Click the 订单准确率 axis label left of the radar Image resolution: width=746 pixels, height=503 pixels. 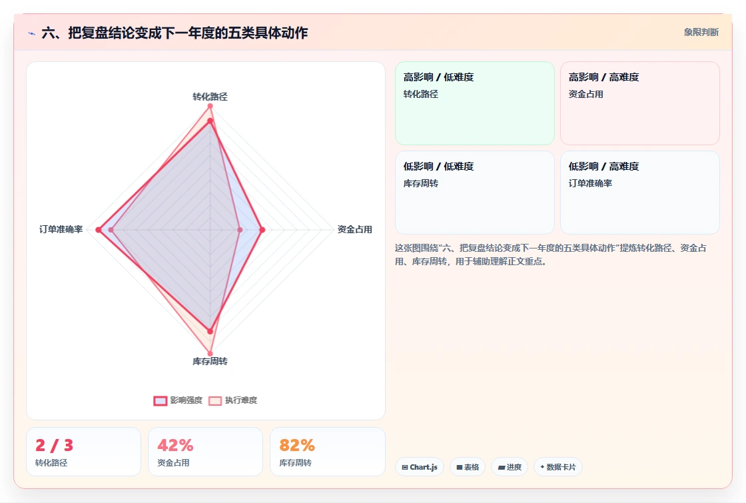(61, 229)
